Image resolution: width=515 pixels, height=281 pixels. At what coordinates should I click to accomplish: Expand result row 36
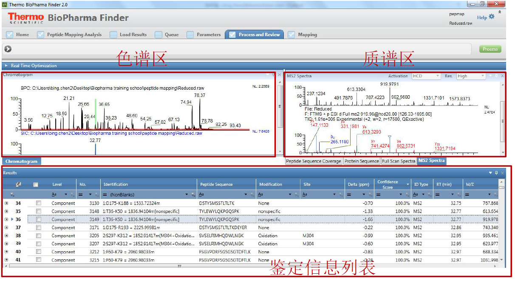click(6, 219)
